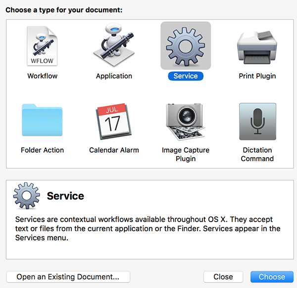The width and height of the screenshot is (297, 288).
Task: Click the Calendar Alarm label text
Action: click(114, 150)
